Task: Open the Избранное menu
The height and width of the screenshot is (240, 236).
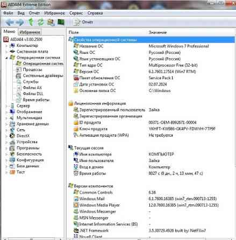Action: [x=54, y=13]
